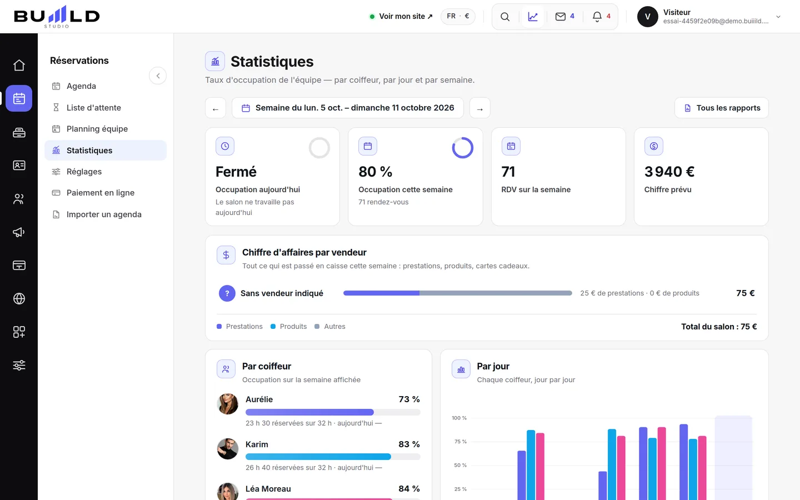The width and height of the screenshot is (800, 500).
Task: Click the occupation ring on the 80 % card
Action: (463, 148)
